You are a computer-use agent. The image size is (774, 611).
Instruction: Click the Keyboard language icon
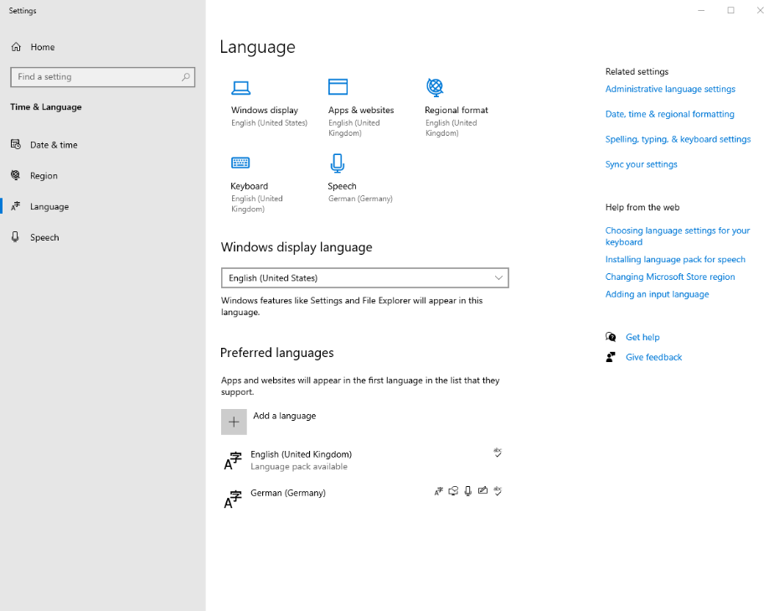click(x=241, y=163)
